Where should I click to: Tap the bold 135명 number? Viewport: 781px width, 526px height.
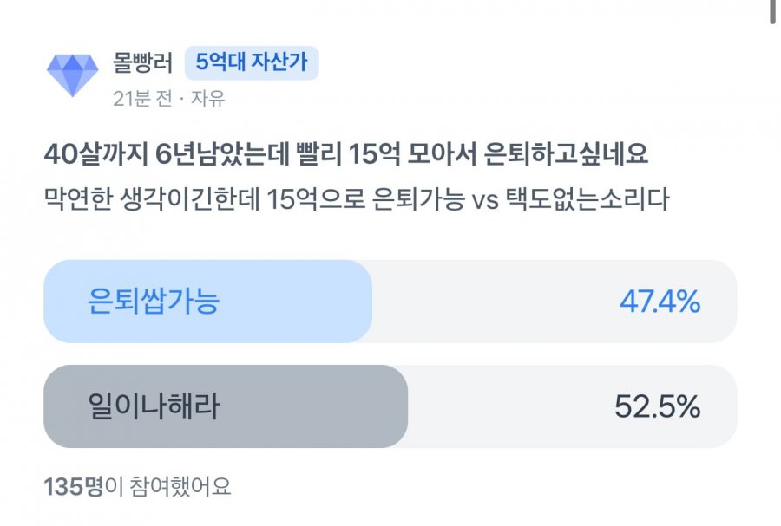[73, 486]
